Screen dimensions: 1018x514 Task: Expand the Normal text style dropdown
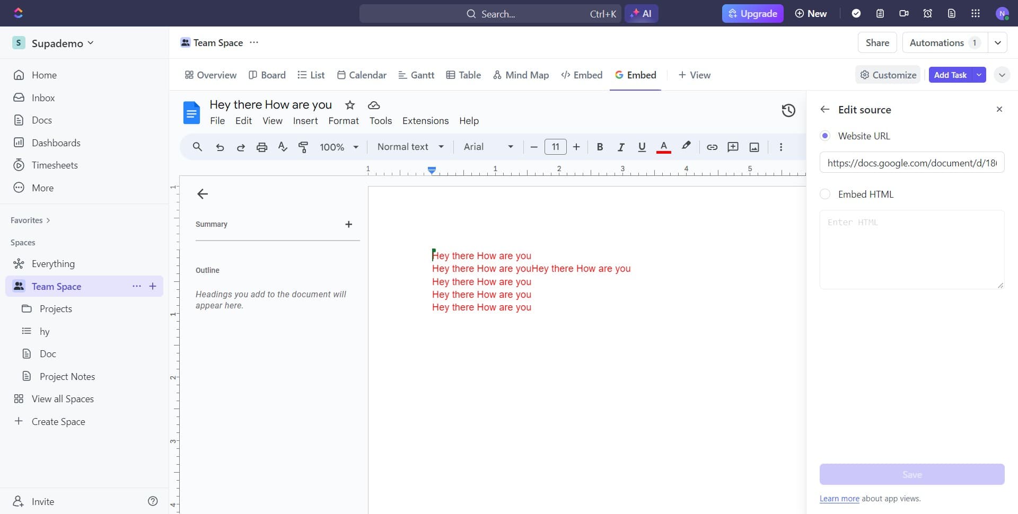click(x=410, y=147)
